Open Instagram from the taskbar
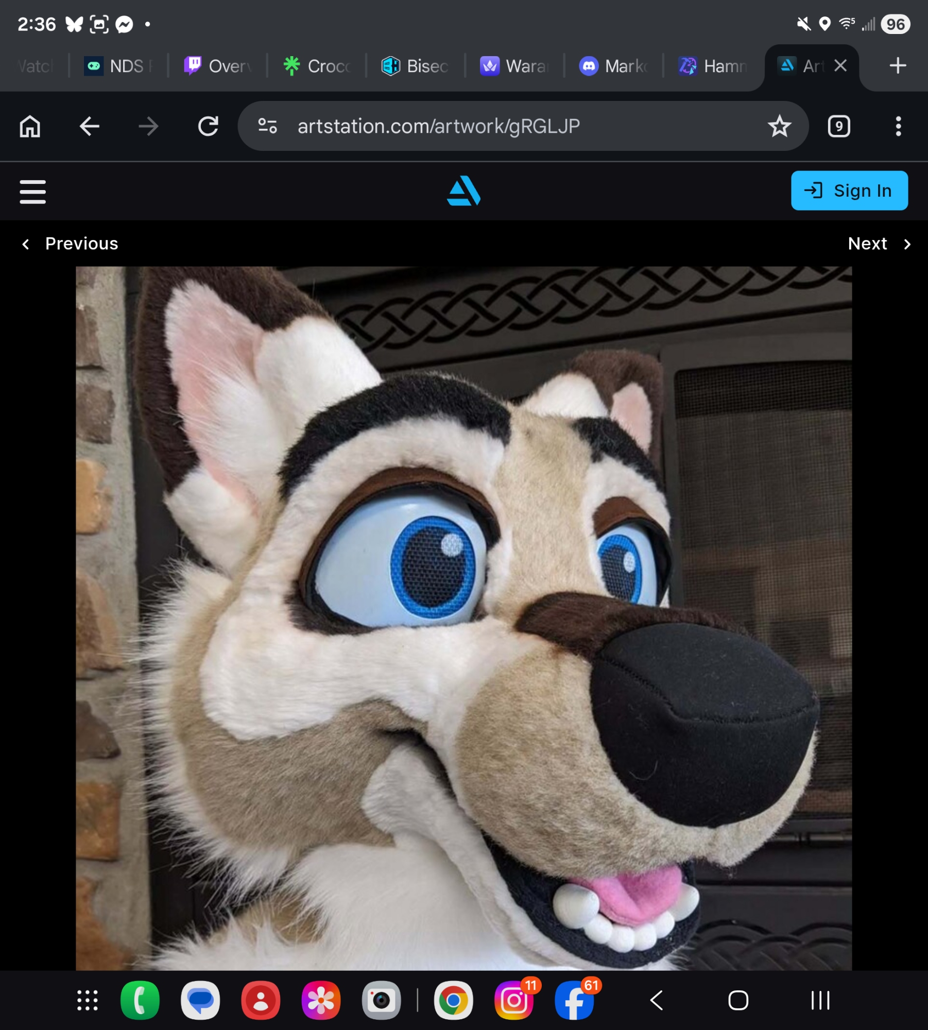The height and width of the screenshot is (1030, 928). [x=514, y=1001]
